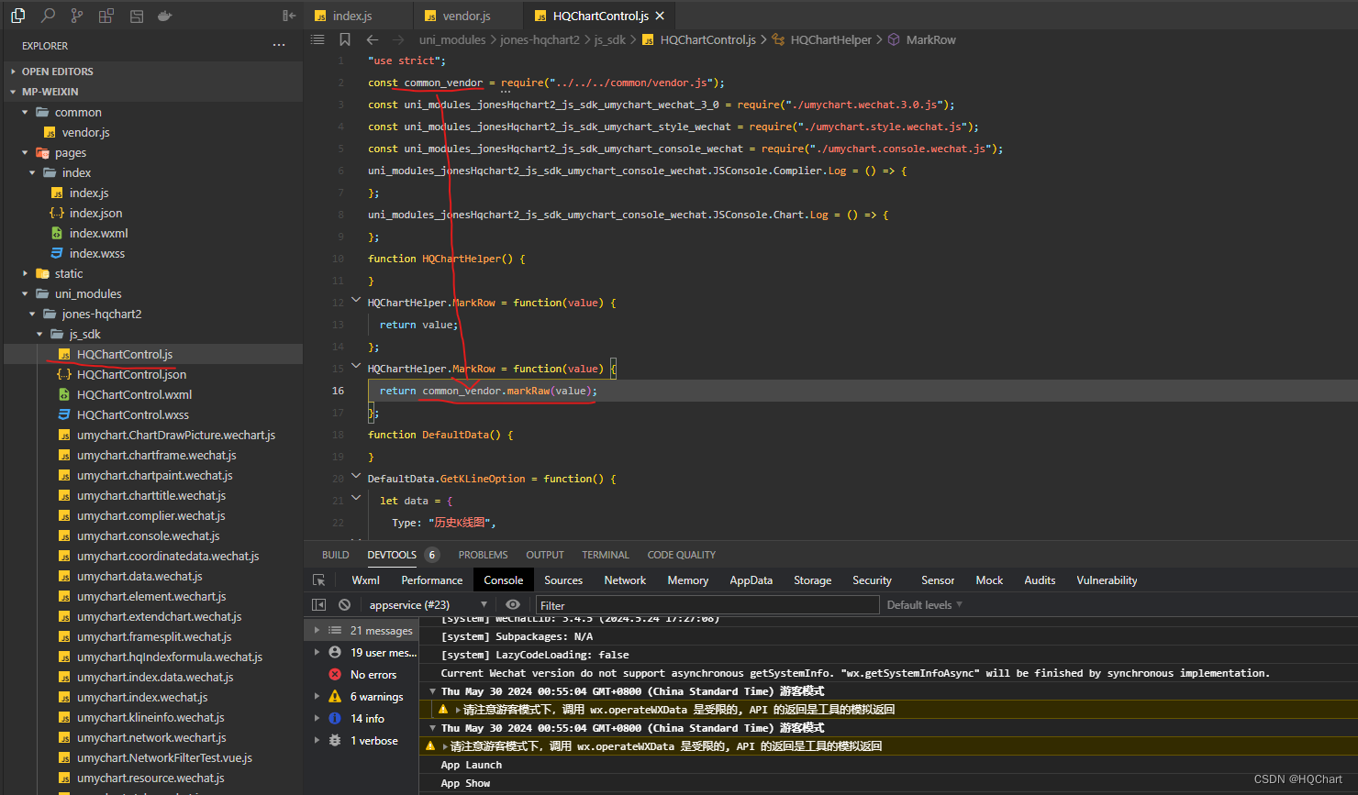This screenshot has height=795, width=1358.
Task: Open the CODE QUALITY panel tab
Action: coord(682,555)
